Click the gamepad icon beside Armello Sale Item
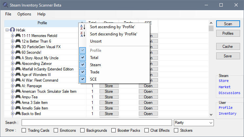Viewport: 244px width, 137px height. click(x=18, y=108)
